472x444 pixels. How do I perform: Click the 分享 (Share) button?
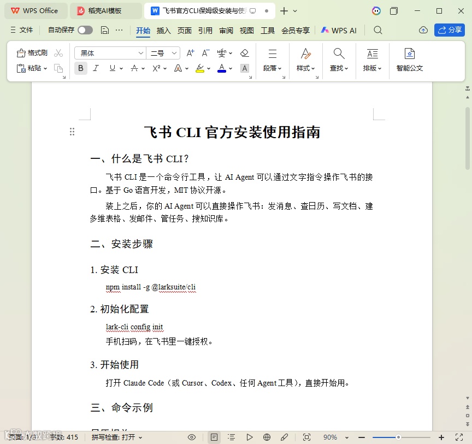click(450, 30)
